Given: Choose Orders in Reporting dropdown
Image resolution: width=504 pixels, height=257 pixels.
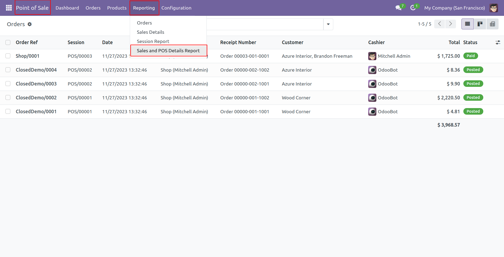Looking at the screenshot, I should (168, 23).
